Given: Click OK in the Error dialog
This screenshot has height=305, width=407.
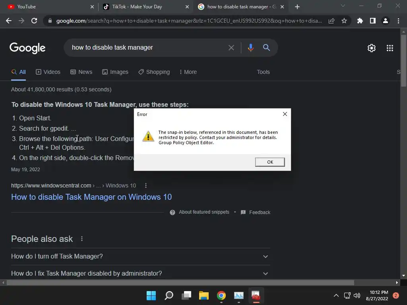Looking at the screenshot, I should (x=270, y=162).
